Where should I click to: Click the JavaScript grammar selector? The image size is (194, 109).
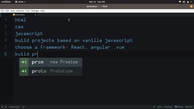[x=168, y=107]
